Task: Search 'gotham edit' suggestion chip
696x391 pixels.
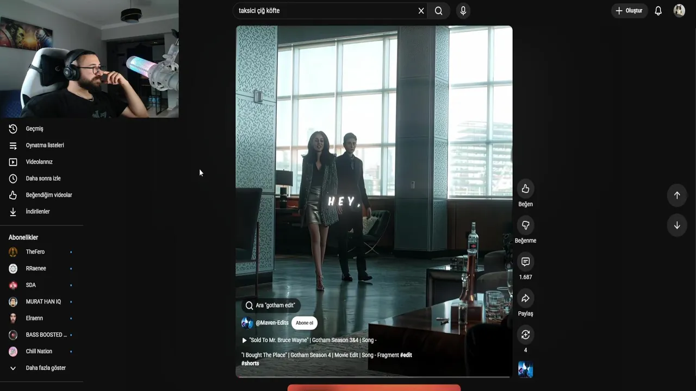Action: coord(270,305)
